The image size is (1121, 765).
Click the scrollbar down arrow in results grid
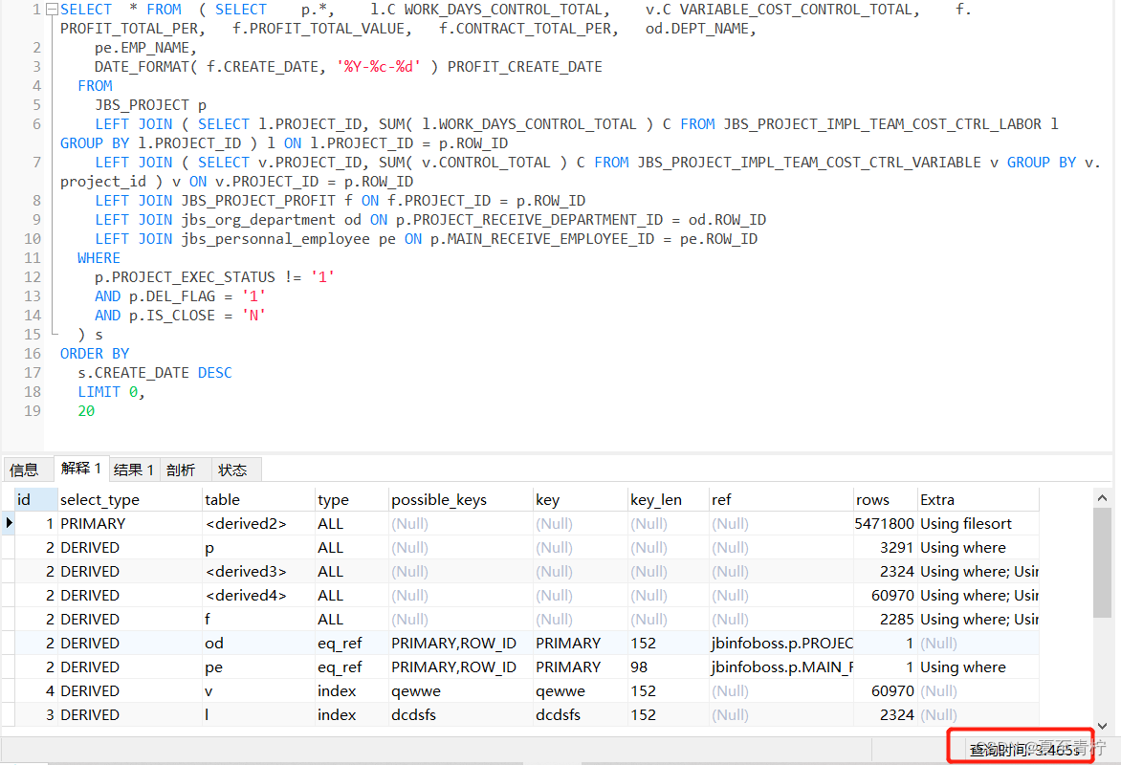point(1102,726)
